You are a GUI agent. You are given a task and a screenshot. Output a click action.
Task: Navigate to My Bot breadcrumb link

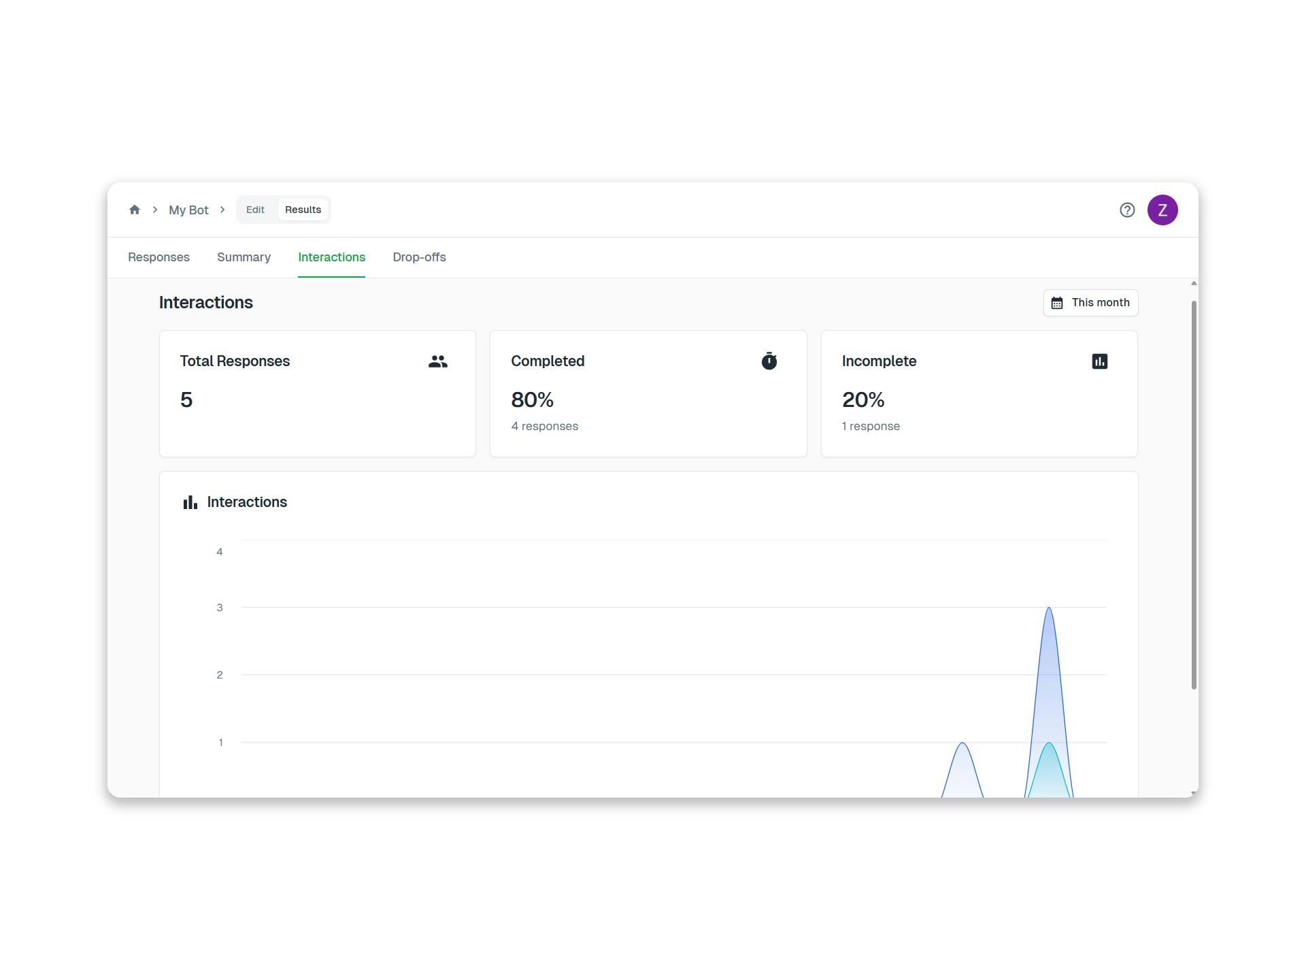click(x=188, y=210)
